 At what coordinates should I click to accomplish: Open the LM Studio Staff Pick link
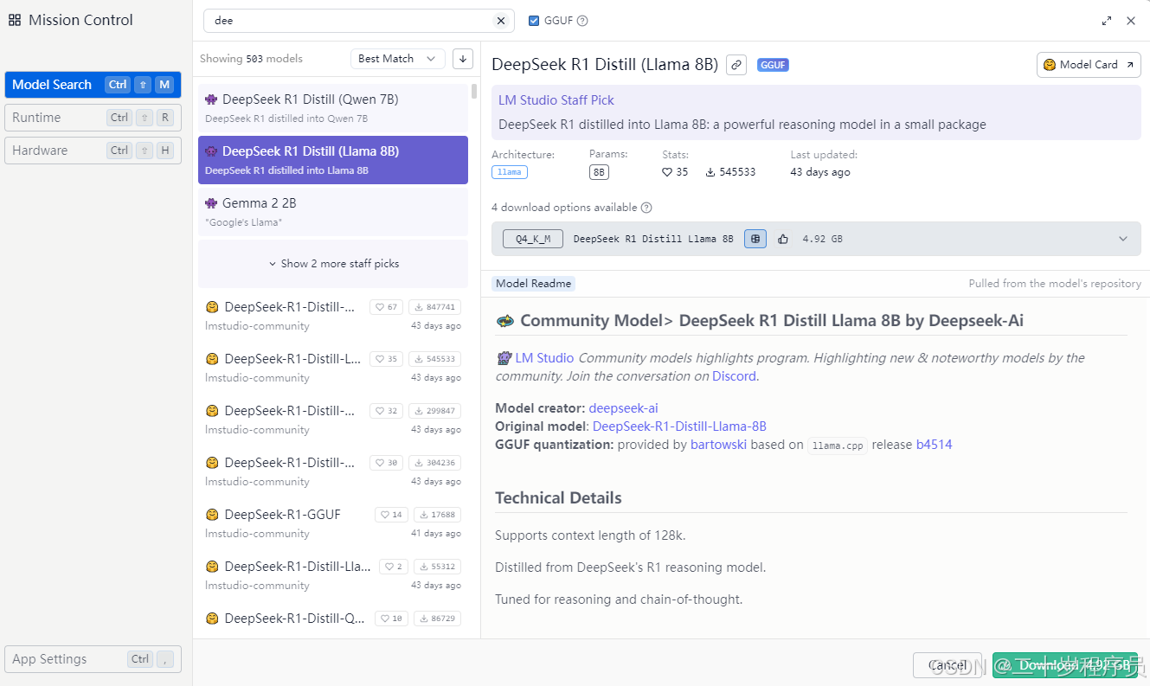point(556,100)
